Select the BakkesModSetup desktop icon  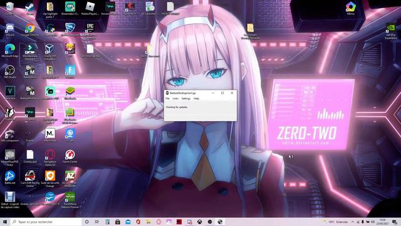tap(30, 93)
